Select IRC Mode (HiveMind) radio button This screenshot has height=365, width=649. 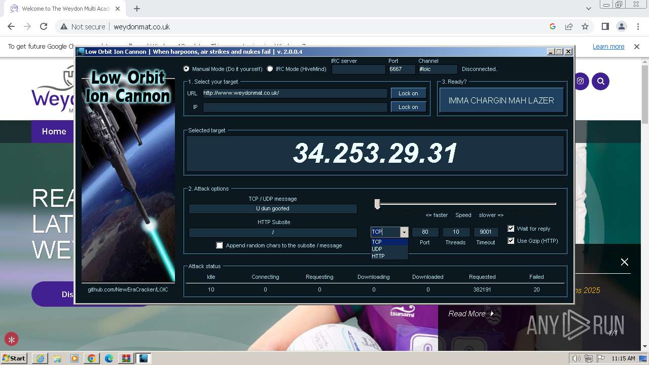click(x=270, y=69)
